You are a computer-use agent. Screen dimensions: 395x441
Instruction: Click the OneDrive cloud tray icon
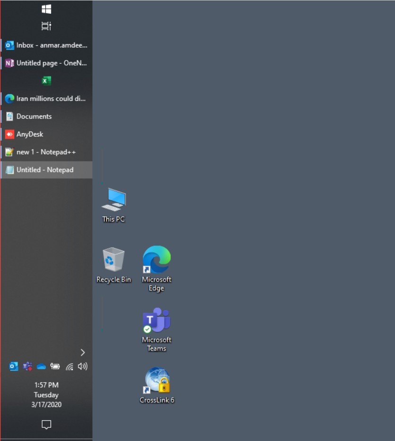(41, 366)
